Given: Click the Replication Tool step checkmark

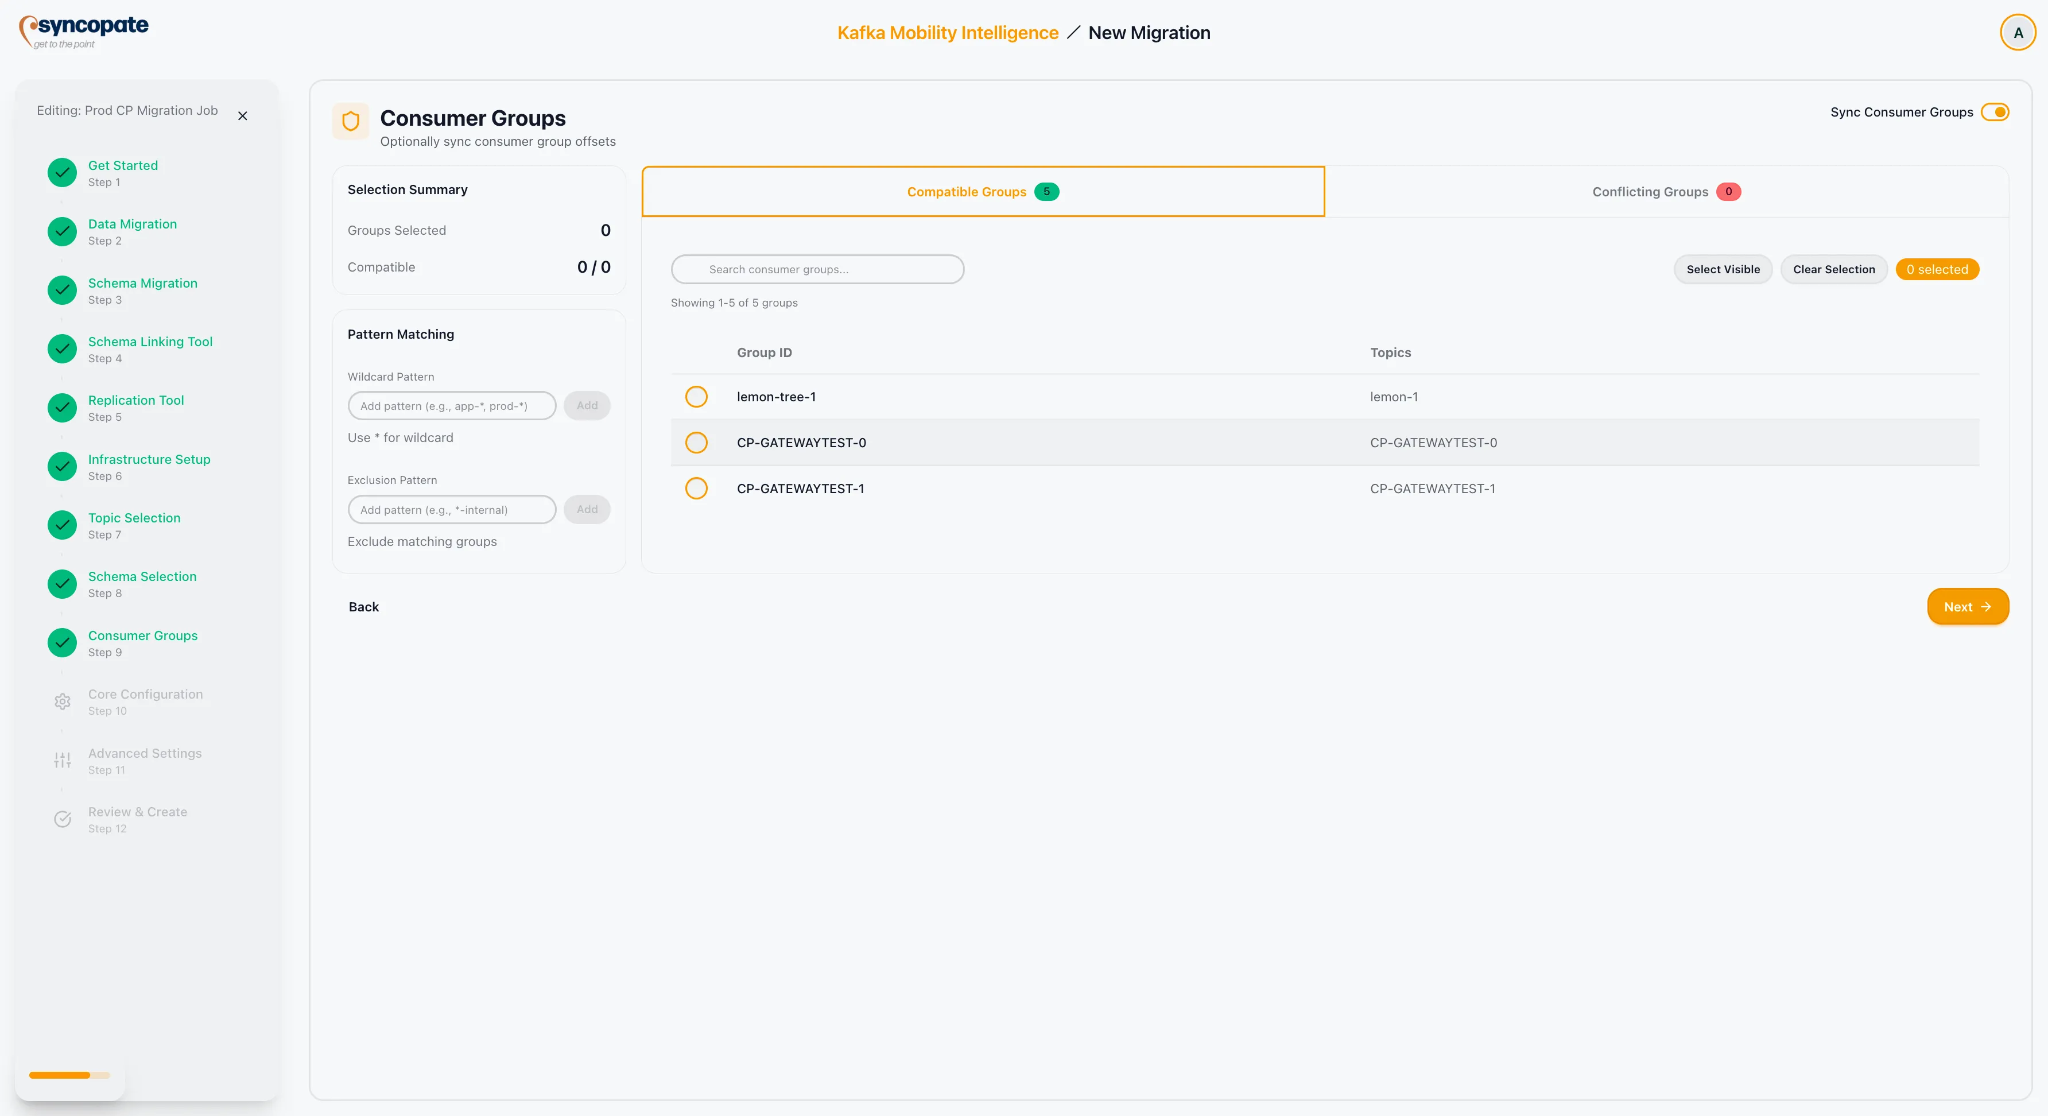Looking at the screenshot, I should [x=61, y=408].
